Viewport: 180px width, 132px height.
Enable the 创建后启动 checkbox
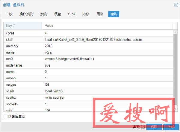[x=5, y=116]
